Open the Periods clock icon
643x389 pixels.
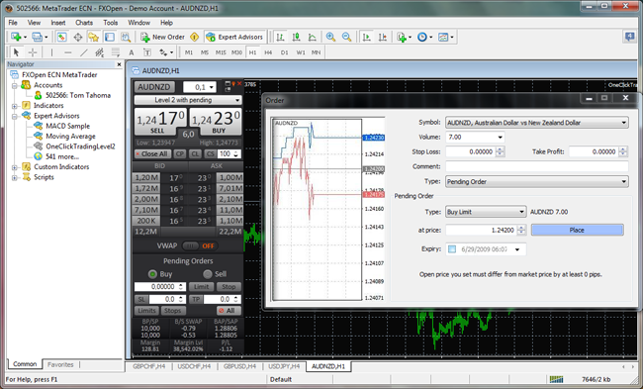tap(422, 37)
